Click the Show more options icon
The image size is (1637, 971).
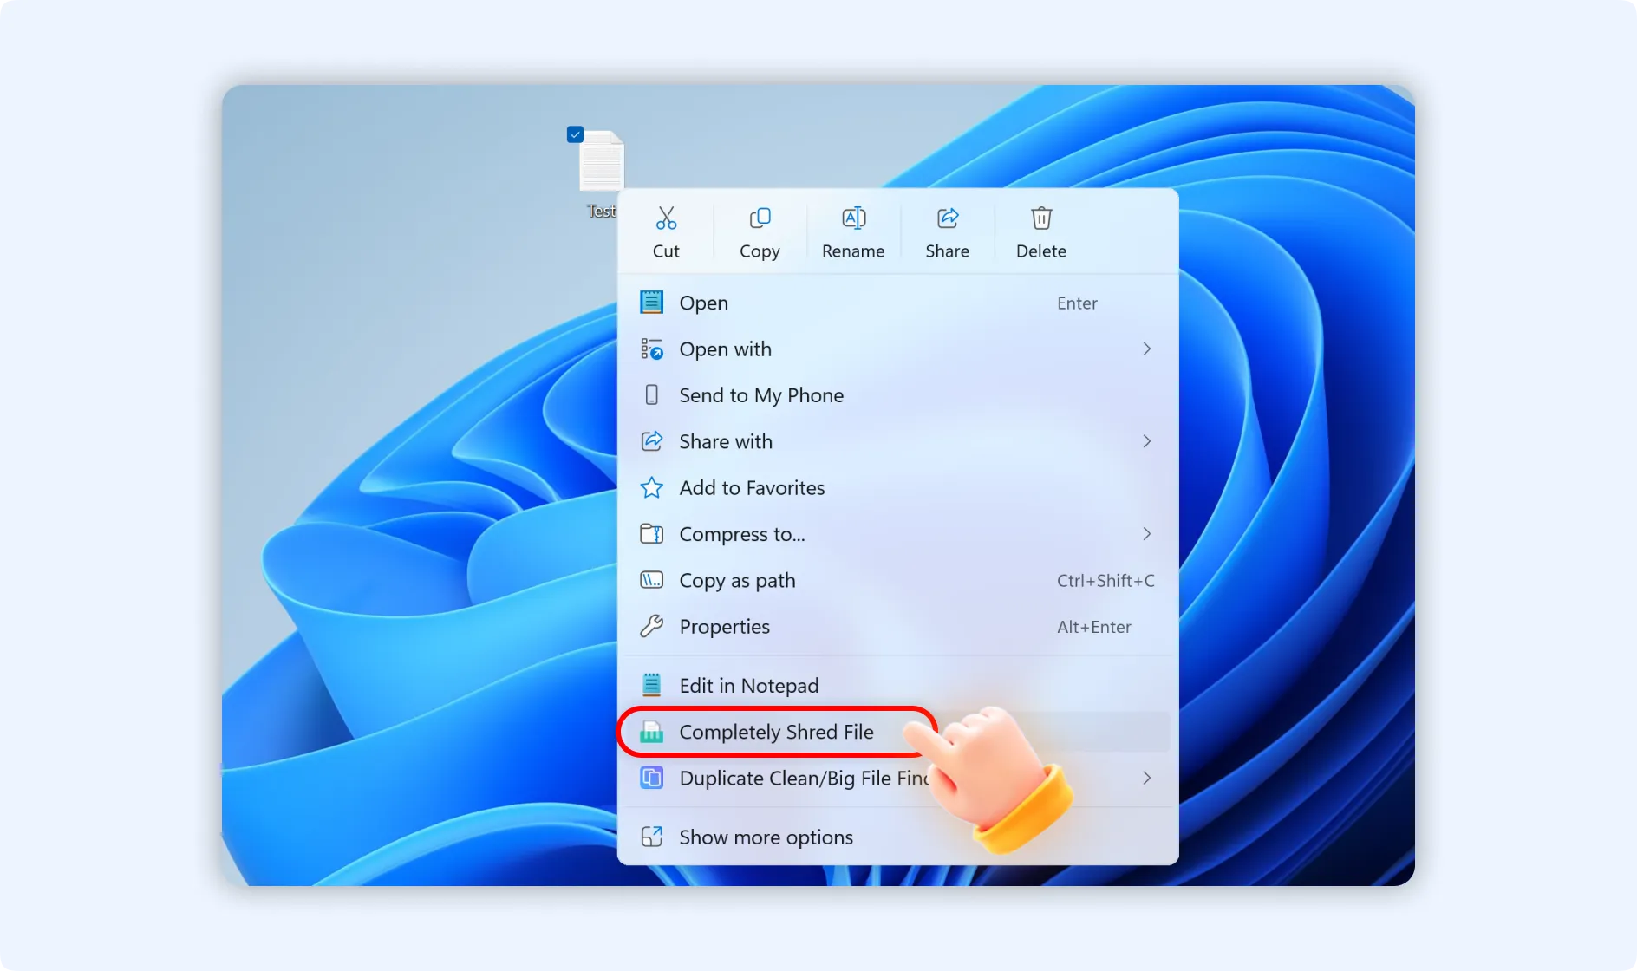point(651,837)
